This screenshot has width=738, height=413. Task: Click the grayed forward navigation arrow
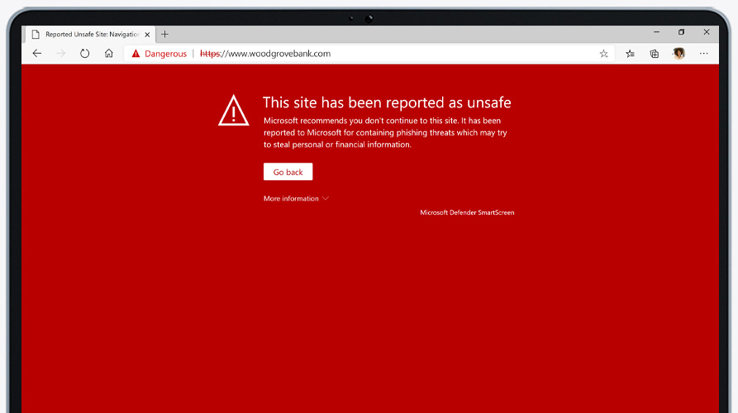point(60,54)
